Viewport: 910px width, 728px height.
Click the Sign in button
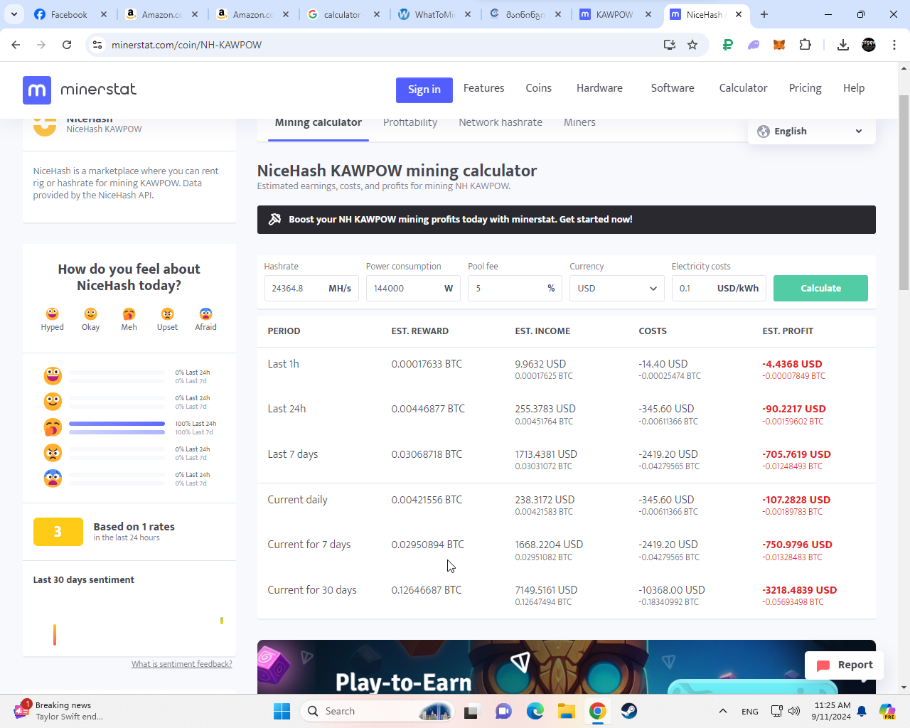click(424, 90)
